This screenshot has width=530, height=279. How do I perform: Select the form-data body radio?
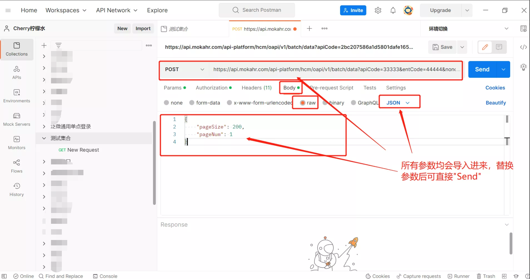click(x=192, y=103)
